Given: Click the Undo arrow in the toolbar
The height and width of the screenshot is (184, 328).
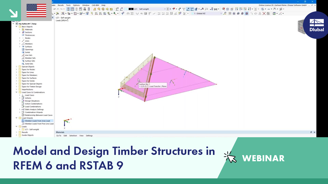Looking at the screenshot, I should [x=55, y=10].
